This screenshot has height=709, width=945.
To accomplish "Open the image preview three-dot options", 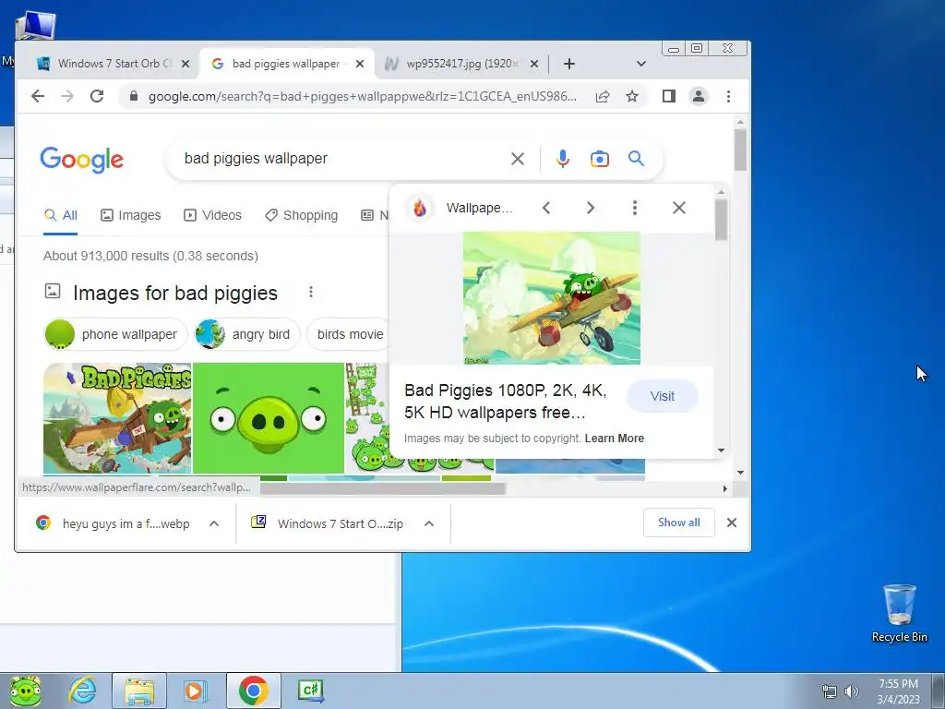I will point(635,208).
